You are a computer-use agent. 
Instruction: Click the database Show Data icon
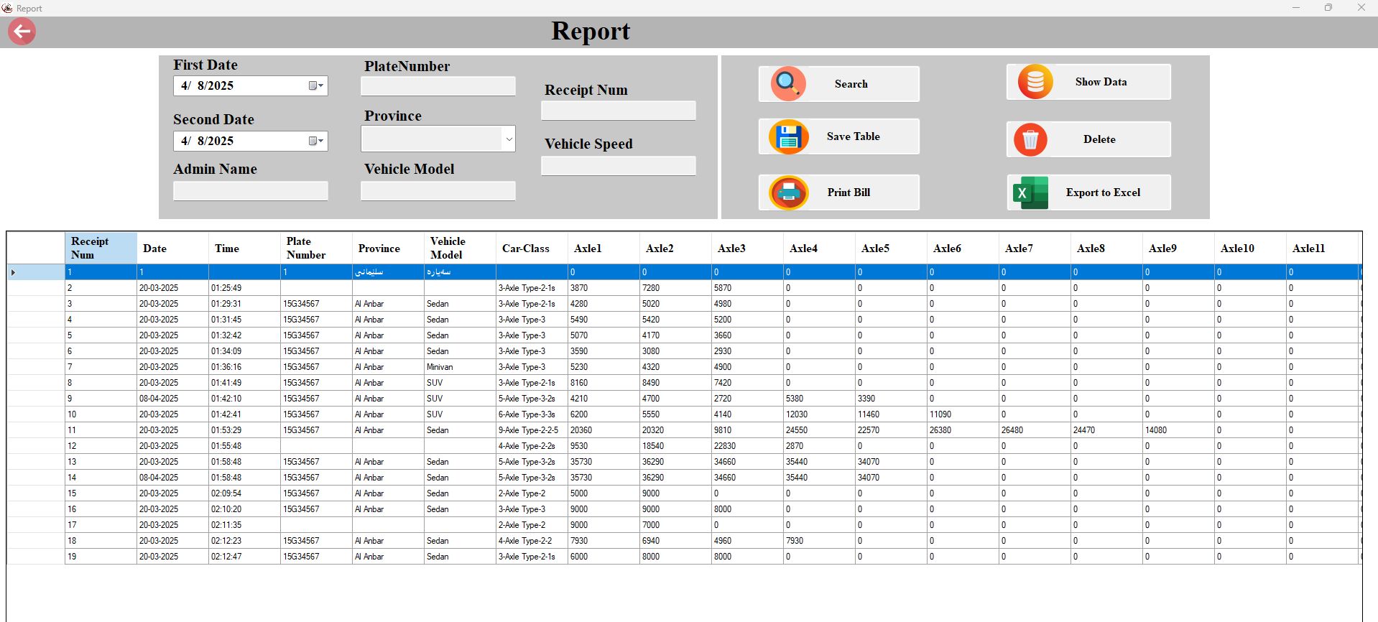click(1035, 82)
